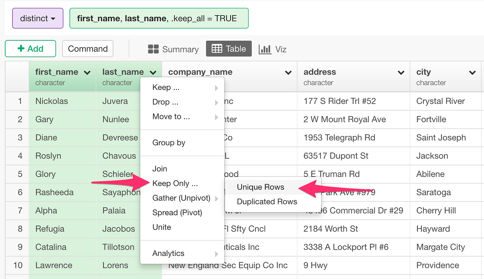Click New England Sec Equip Co Inc

228,266
